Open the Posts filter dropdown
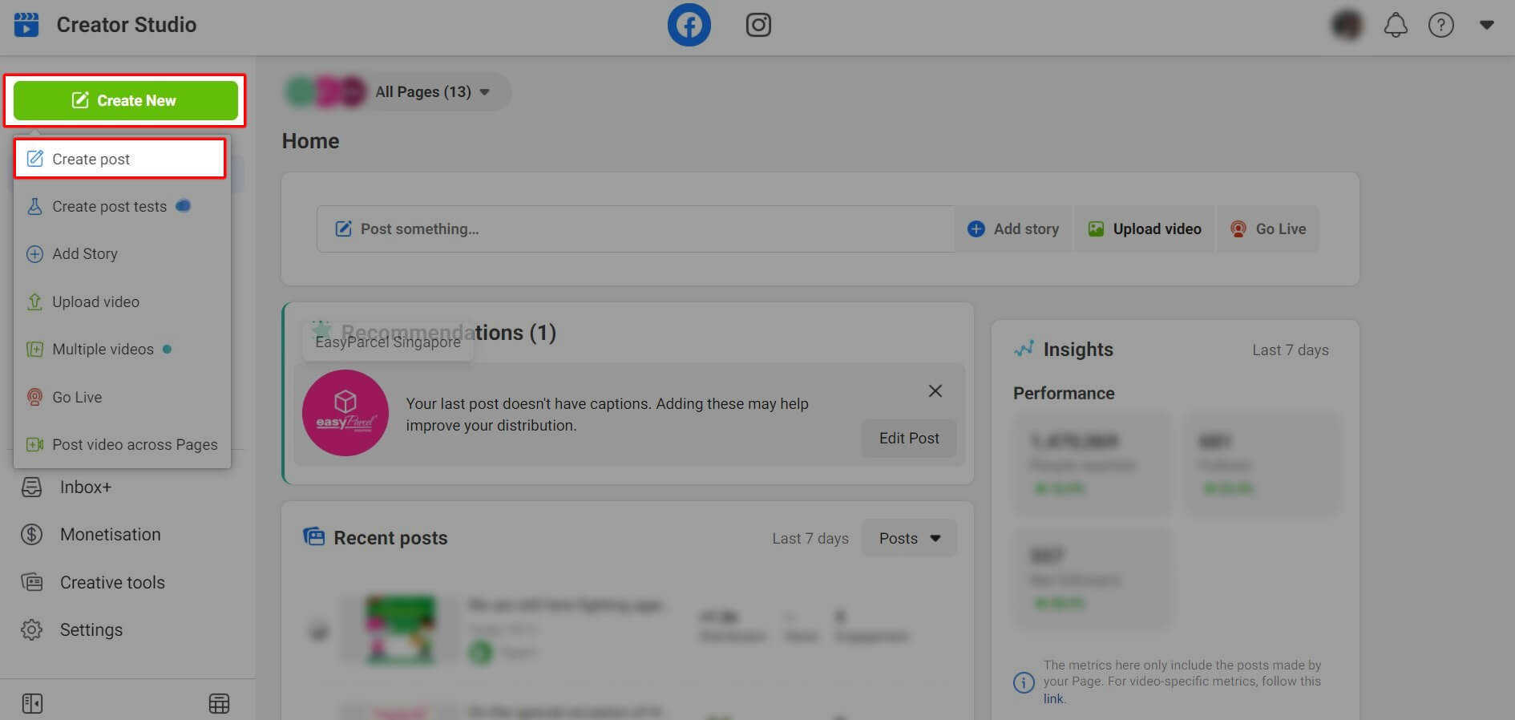This screenshot has width=1515, height=720. tap(909, 538)
